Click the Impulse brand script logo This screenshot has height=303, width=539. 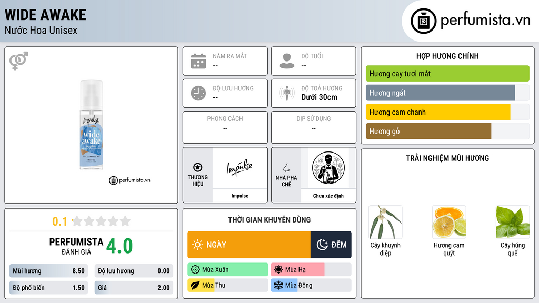pos(239,168)
